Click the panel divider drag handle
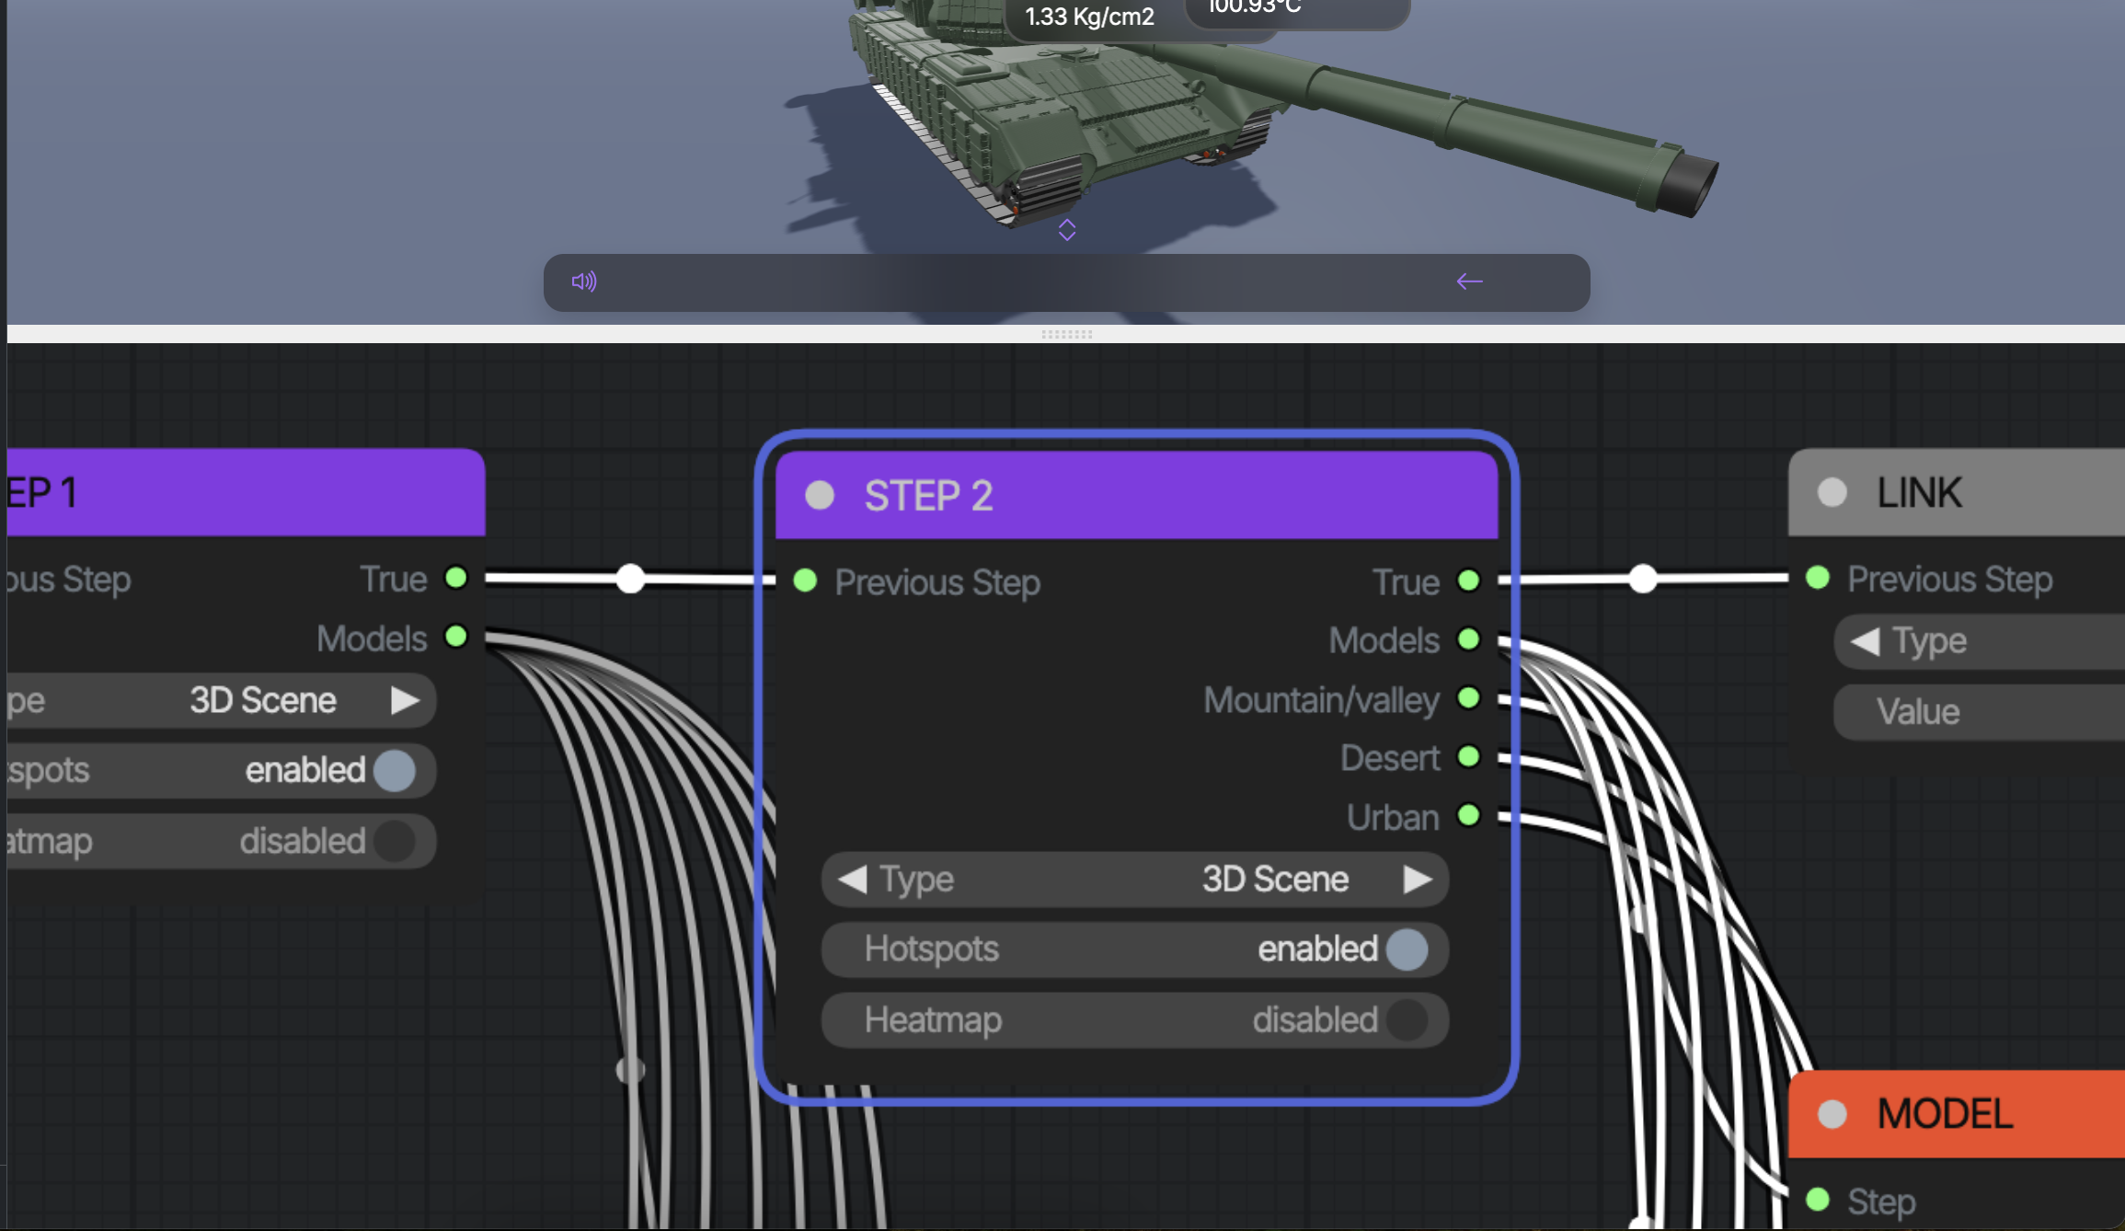Viewport: 2125px width, 1231px height. click(1066, 334)
